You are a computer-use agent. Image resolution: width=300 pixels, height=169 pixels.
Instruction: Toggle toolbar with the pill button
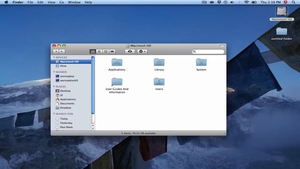[x=222, y=46]
